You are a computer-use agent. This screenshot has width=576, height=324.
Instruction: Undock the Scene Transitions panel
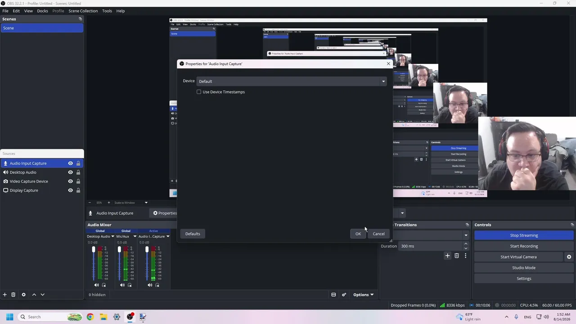pyautogui.click(x=467, y=225)
